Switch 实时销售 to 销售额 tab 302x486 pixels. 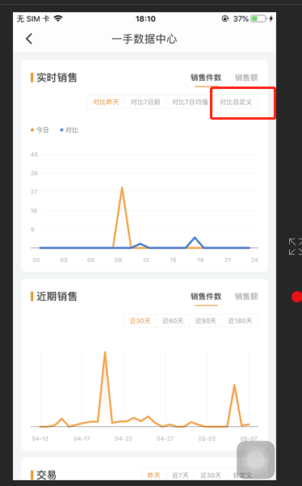[246, 78]
